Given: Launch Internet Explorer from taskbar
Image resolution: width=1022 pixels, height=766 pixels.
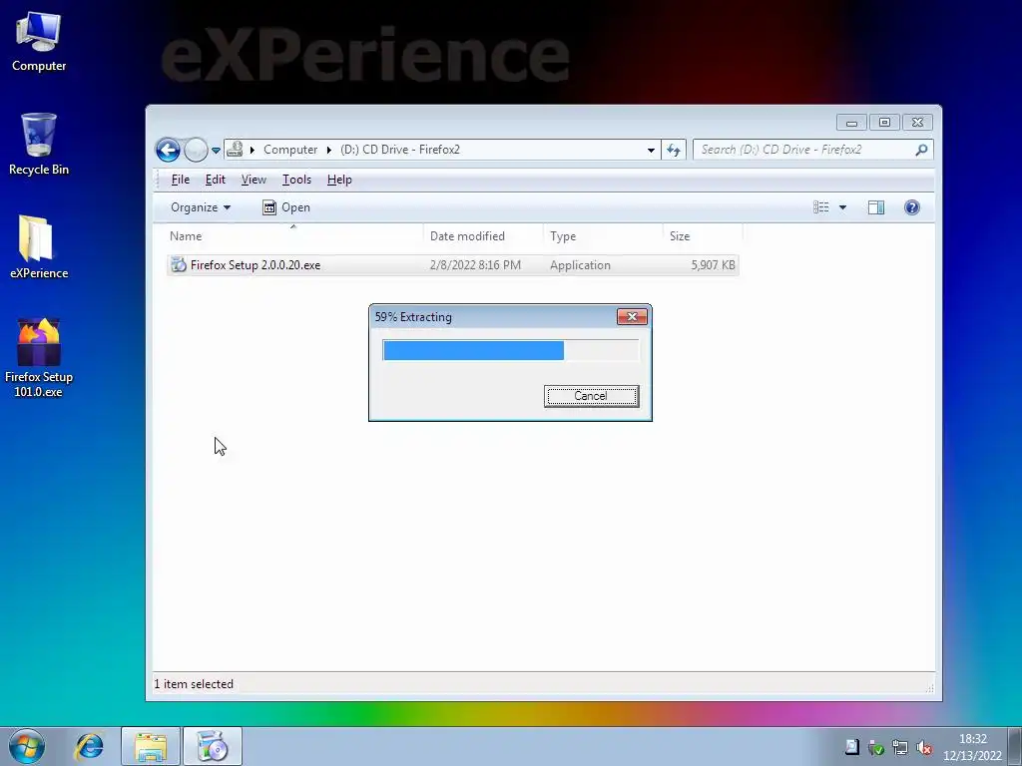Looking at the screenshot, I should [89, 746].
